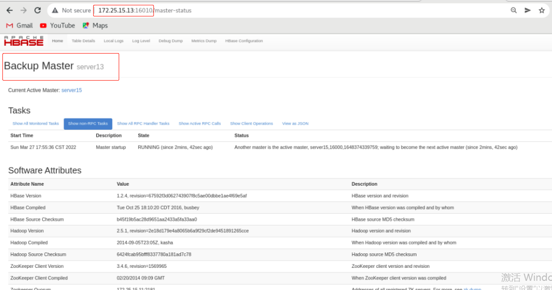
Task: Click the Hadoop version value '2.5.1, revision=...'
Action: click(183, 231)
